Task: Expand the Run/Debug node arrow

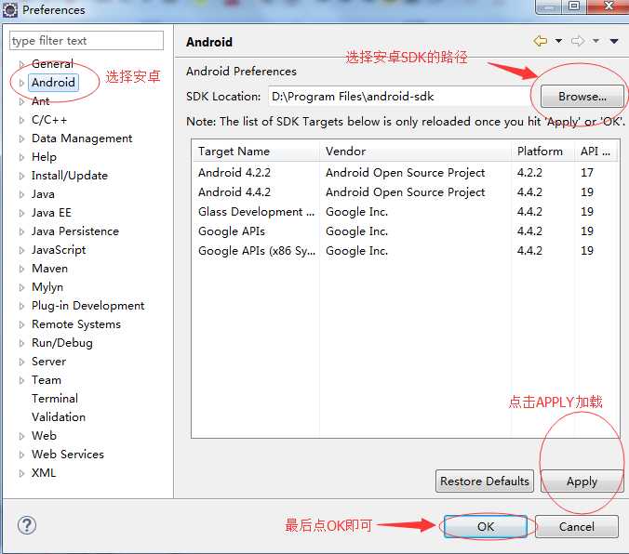Action: click(21, 343)
